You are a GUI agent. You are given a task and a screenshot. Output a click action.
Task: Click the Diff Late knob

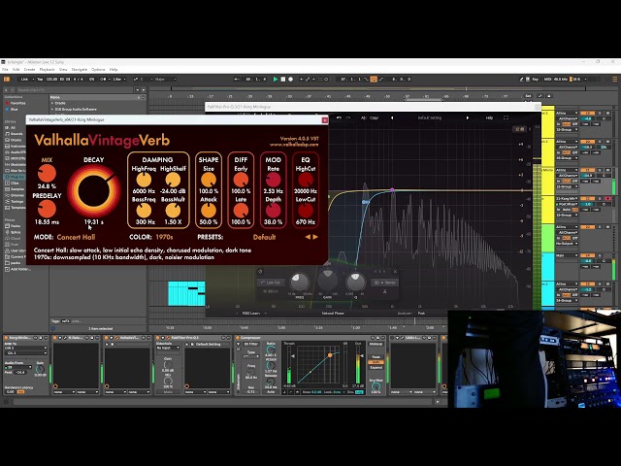click(241, 211)
